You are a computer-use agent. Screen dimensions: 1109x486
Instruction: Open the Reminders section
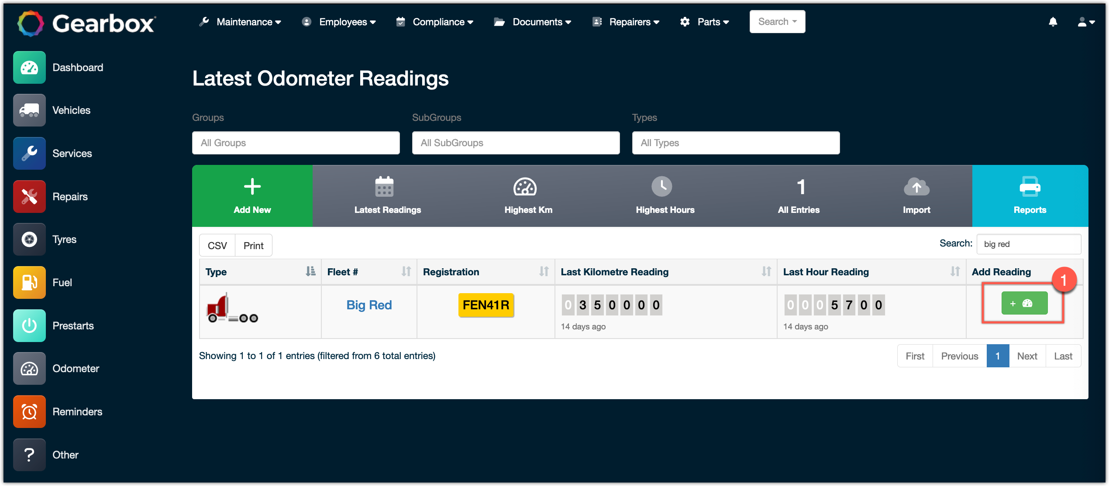pyautogui.click(x=29, y=411)
